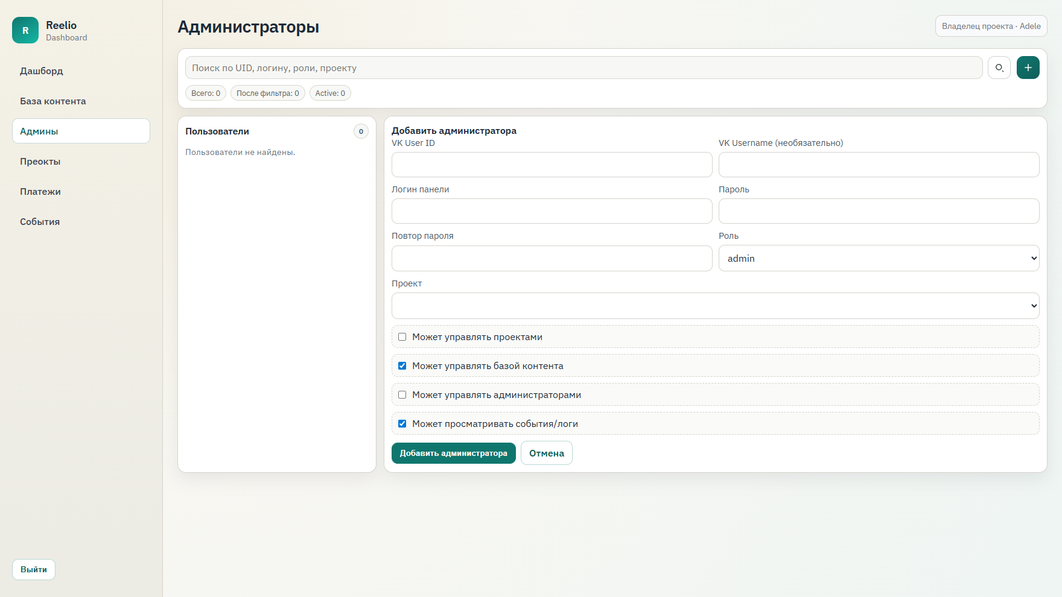
Task: Disable 'Может просматривать события/логи' checkbox
Action: coord(402,424)
